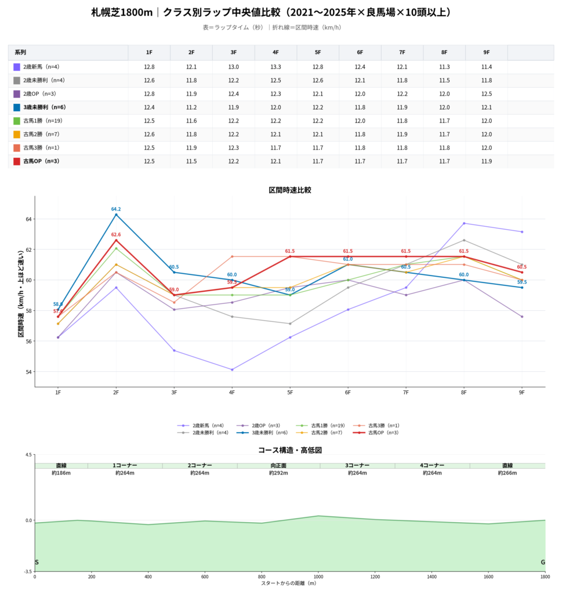
Task: Click the 12.3 3F cell in 古馬3勝 row
Action: click(x=234, y=148)
